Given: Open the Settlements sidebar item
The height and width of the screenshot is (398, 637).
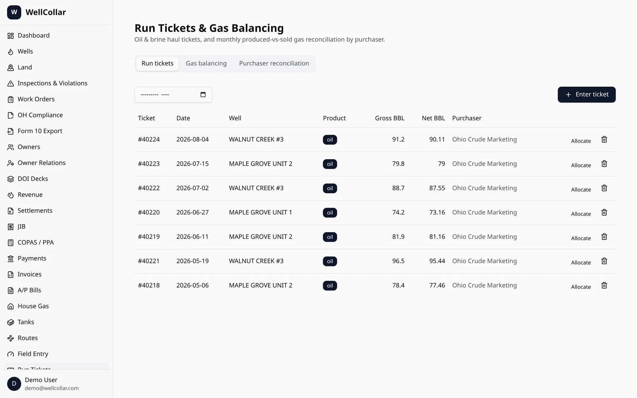Looking at the screenshot, I should click(x=57, y=210).
